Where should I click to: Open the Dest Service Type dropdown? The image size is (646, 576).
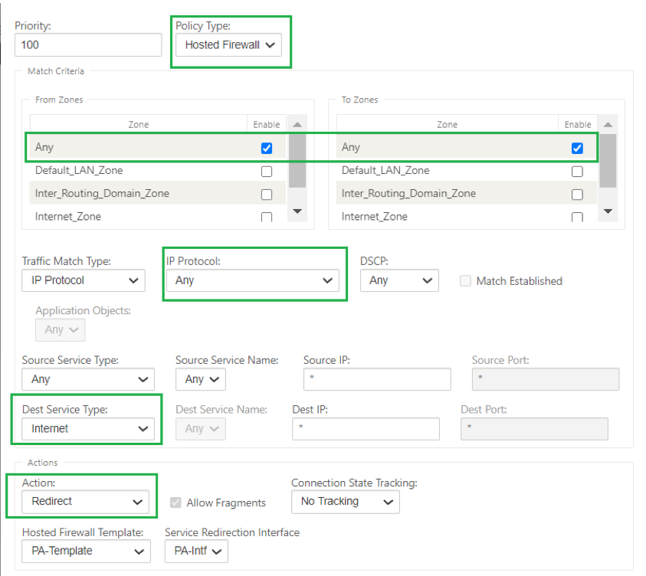click(88, 429)
